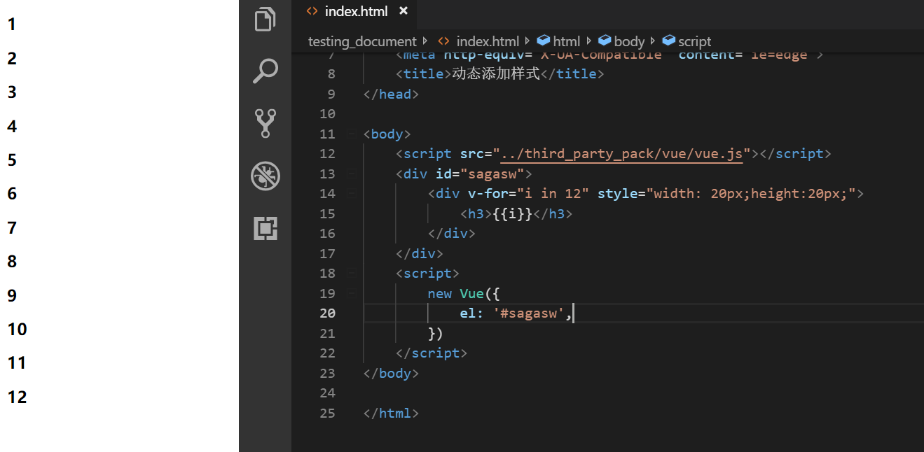Open the Extensions view
This screenshot has width=924, height=452.
pos(266,228)
